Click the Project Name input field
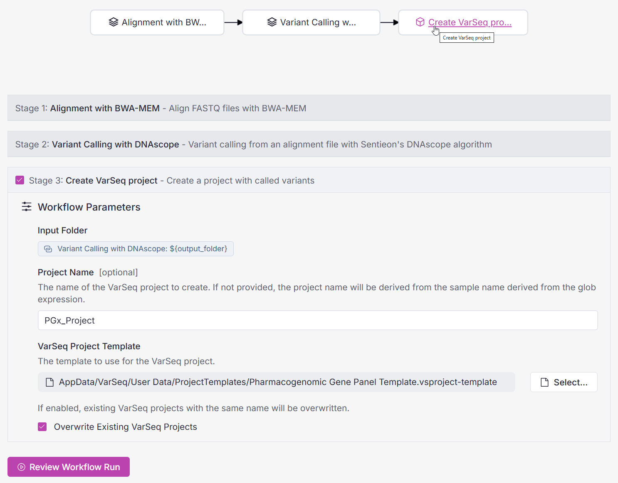The height and width of the screenshot is (483, 618). click(317, 321)
